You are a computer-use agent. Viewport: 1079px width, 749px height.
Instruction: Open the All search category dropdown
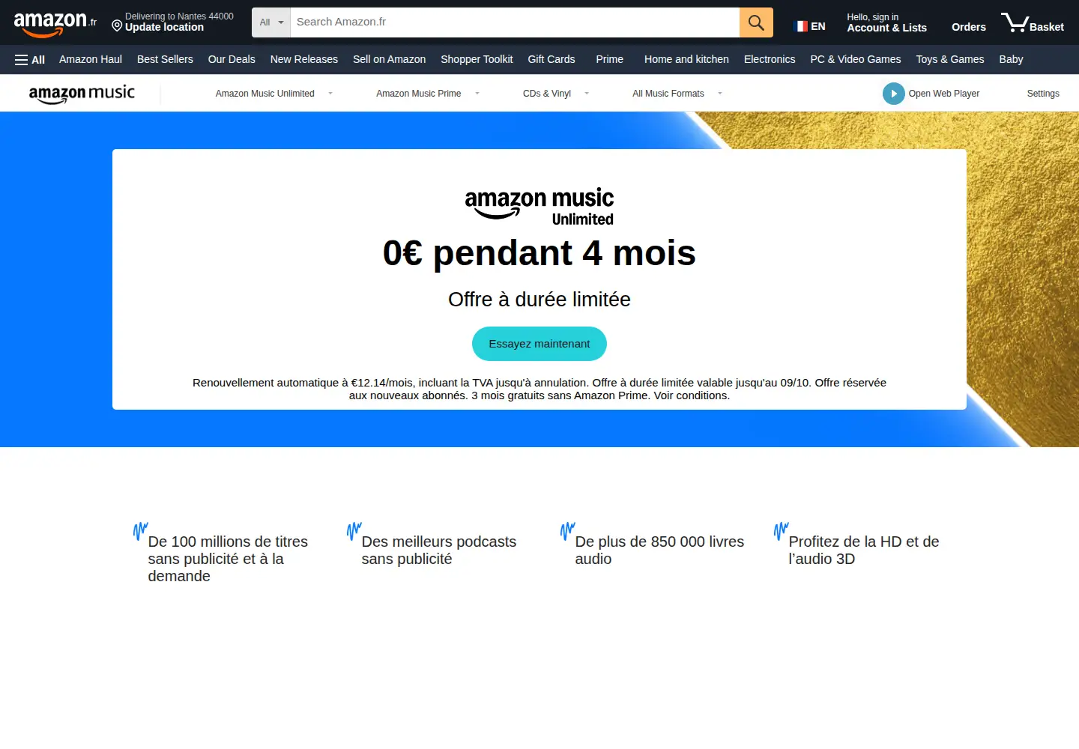271,22
